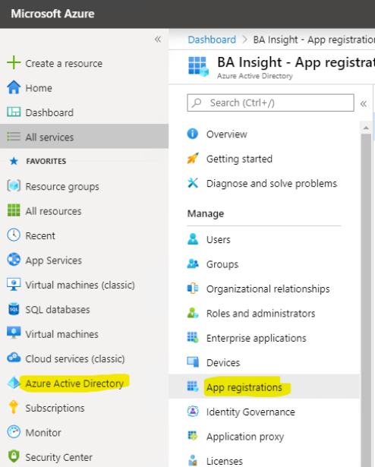Click the BA Insight blade header icon
The image size is (375, 467).
(x=198, y=66)
